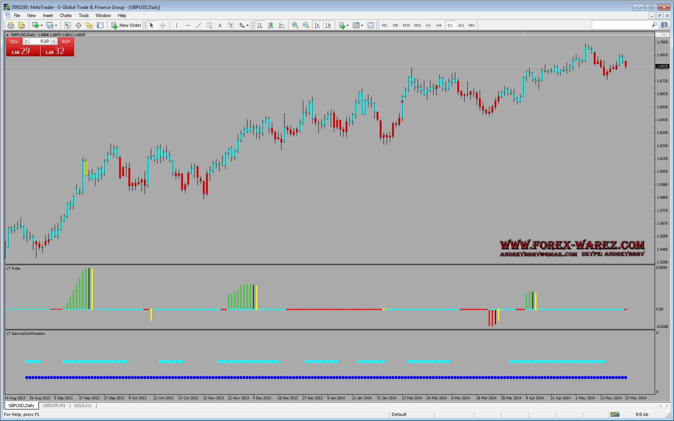Viewport: 674px width, 421px height.
Task: Click the Print icon in toolbar
Action: (10, 25)
